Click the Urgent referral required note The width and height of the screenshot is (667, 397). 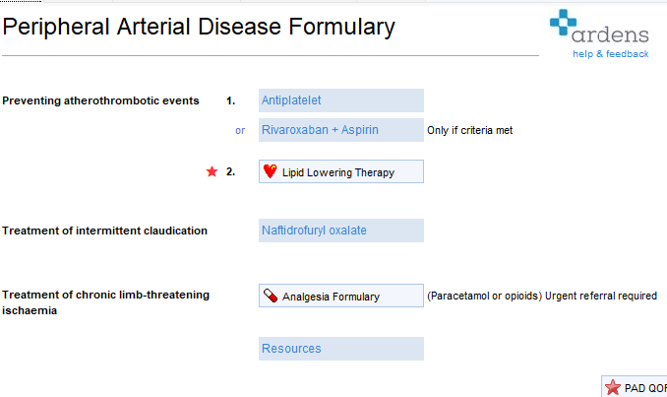[x=600, y=296]
